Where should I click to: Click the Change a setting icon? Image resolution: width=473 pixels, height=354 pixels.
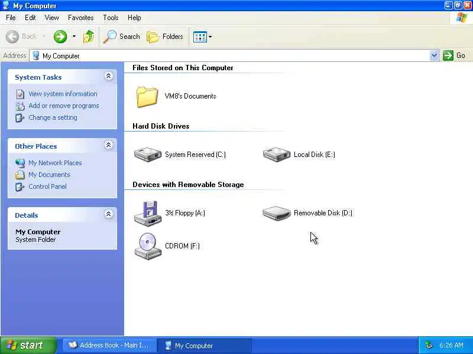coord(20,117)
